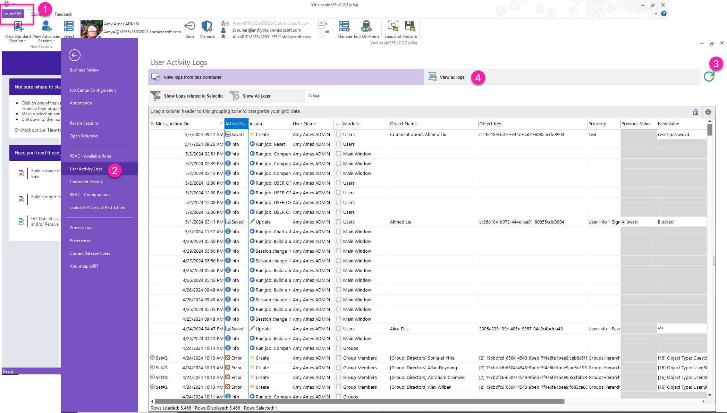Click the Action St... column header
Image resolution: width=727 pixels, height=413 pixels.
[x=236, y=124]
